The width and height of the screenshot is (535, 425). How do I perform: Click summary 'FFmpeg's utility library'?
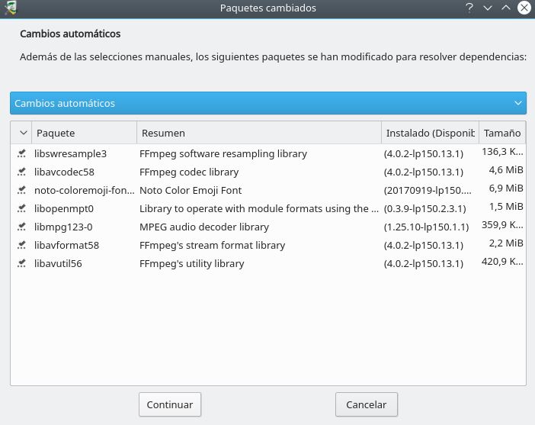[192, 263]
